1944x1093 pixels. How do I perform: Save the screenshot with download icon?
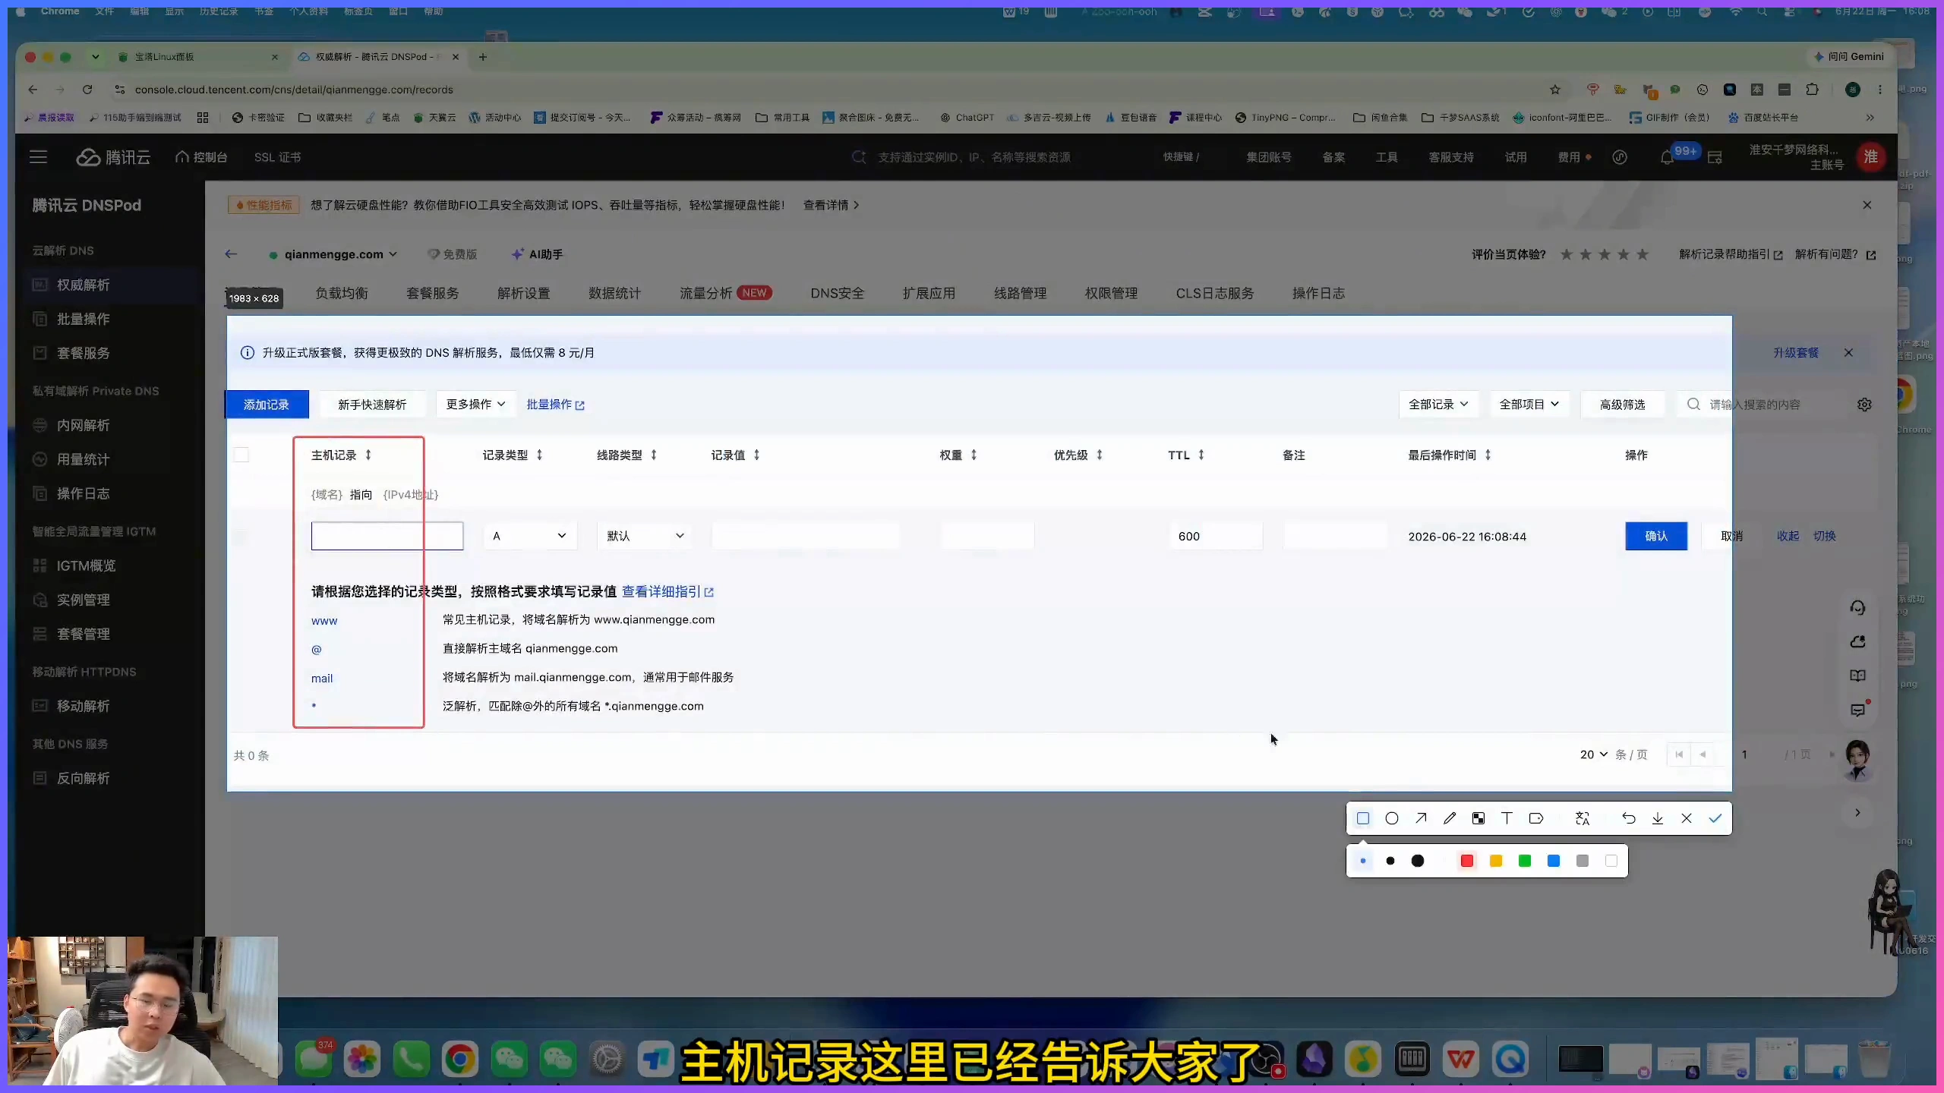click(1658, 818)
